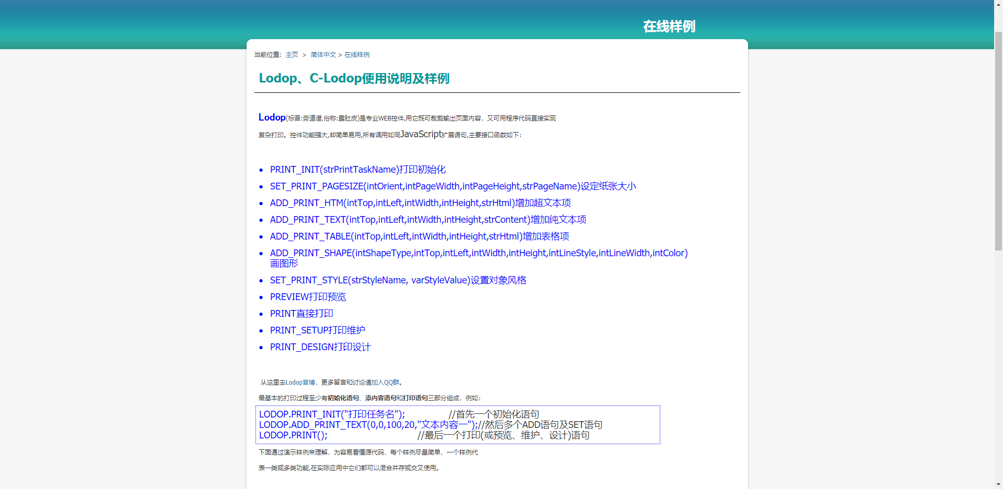This screenshot has width=1003, height=489.
Task: Open the 在线样例 breadcrumb link
Action: tap(357, 55)
